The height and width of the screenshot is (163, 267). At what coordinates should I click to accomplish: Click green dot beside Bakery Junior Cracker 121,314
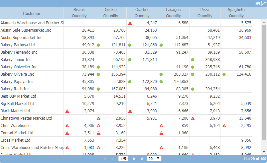coord(130,60)
